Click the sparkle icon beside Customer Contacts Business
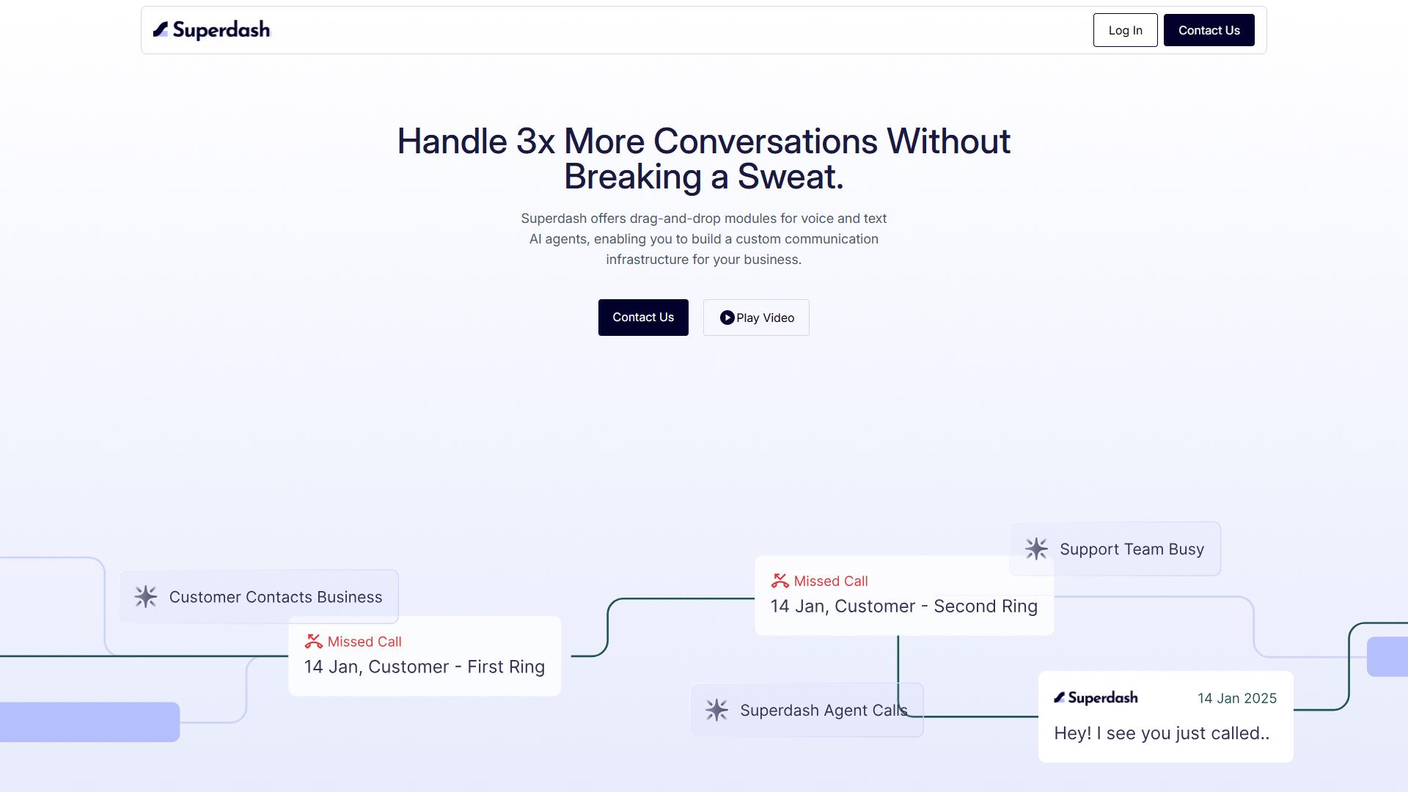The width and height of the screenshot is (1408, 792). pyautogui.click(x=146, y=597)
